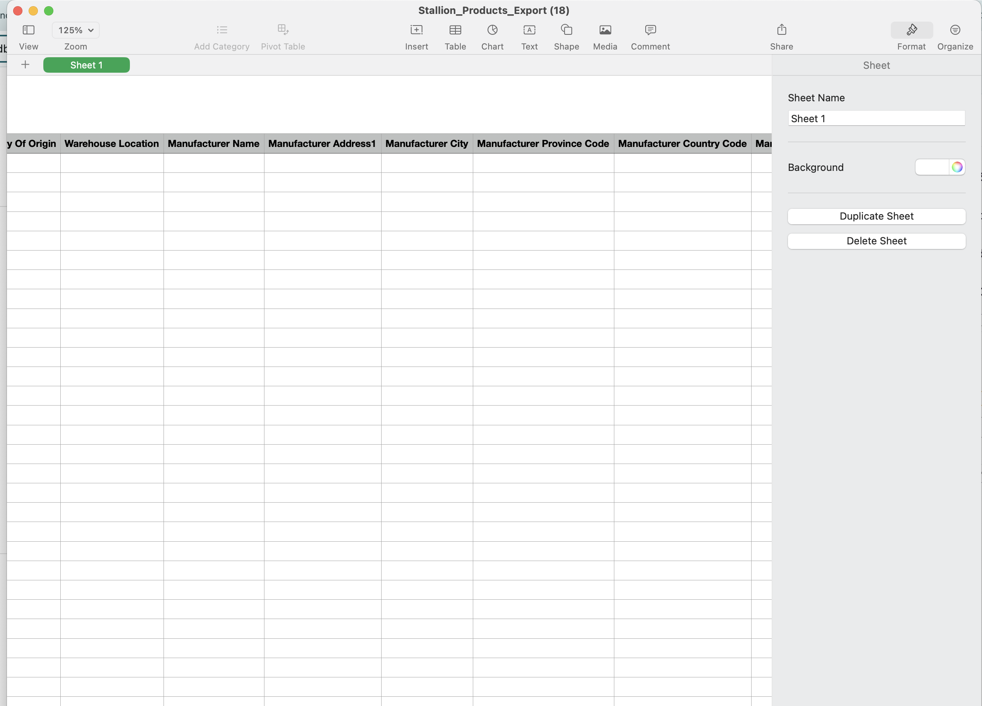Click the Add Category toolbar icon
Viewport: 982px width, 706px height.
point(222,30)
